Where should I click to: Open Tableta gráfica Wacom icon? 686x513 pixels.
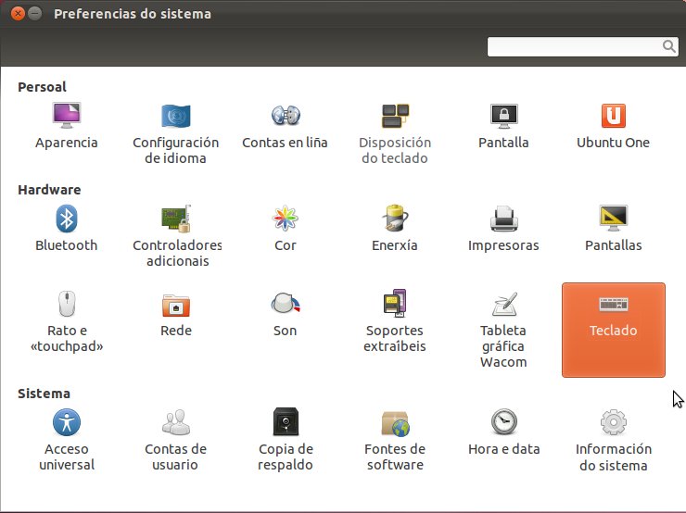coord(504,304)
